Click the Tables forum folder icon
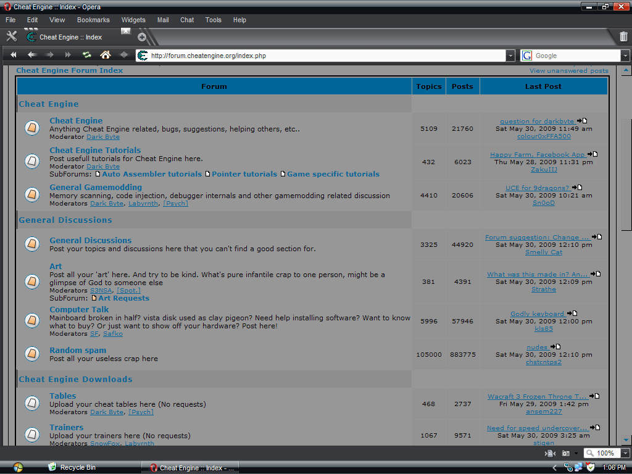Viewport: 632px width, 474px height. click(x=32, y=403)
